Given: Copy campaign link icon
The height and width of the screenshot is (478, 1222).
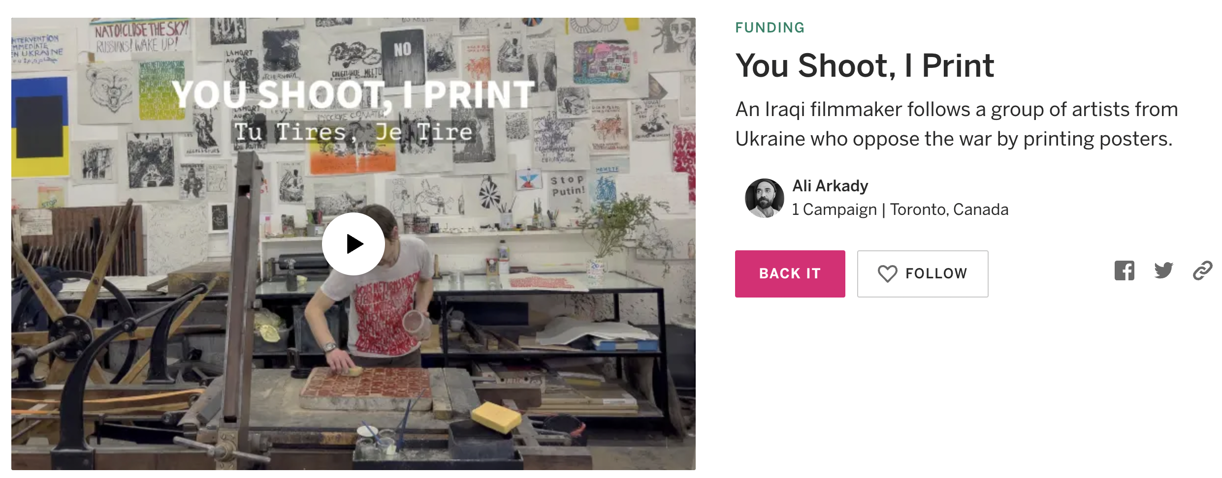Looking at the screenshot, I should (x=1202, y=271).
